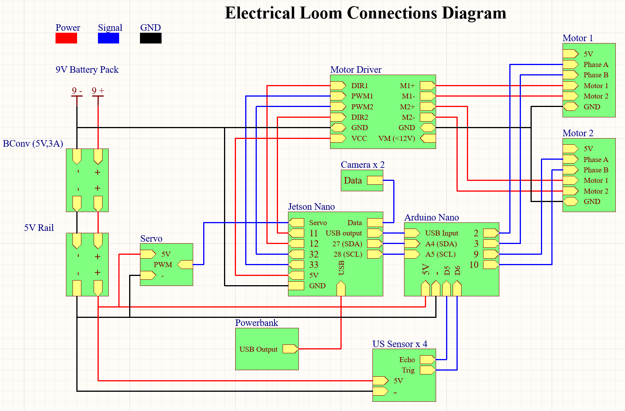Click the 5V Rail label
This screenshot has width=625, height=411.
click(x=39, y=227)
